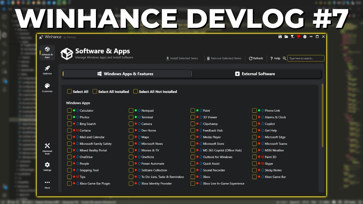The image size is (363, 204).
Task: Click the vertical scrollbar of the apps list
Action: 322,115
